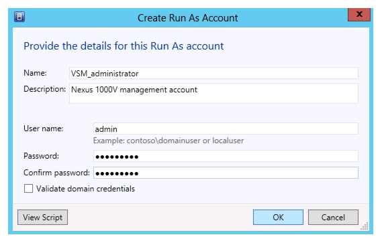Viewport: 382px width, 243px height.
Task: Click the Validate domain credentials label text
Action: pyautogui.click(x=85, y=189)
